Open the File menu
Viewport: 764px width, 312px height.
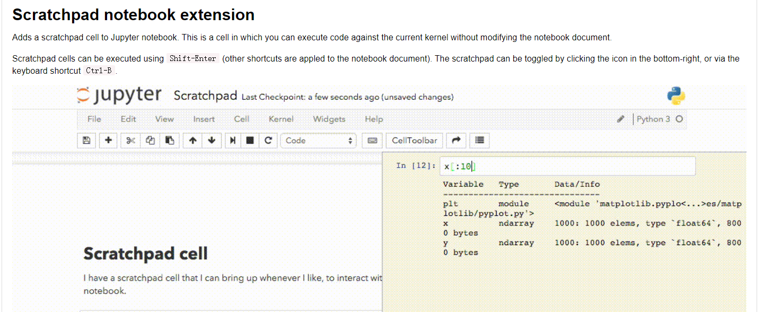[x=94, y=119]
